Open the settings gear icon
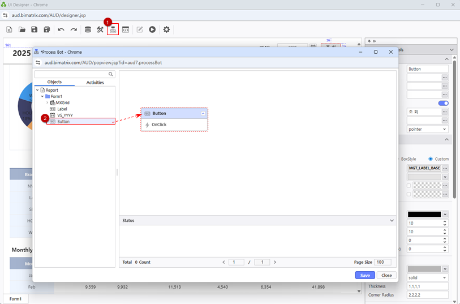Viewport: 460px width, 304px height. click(x=166, y=29)
